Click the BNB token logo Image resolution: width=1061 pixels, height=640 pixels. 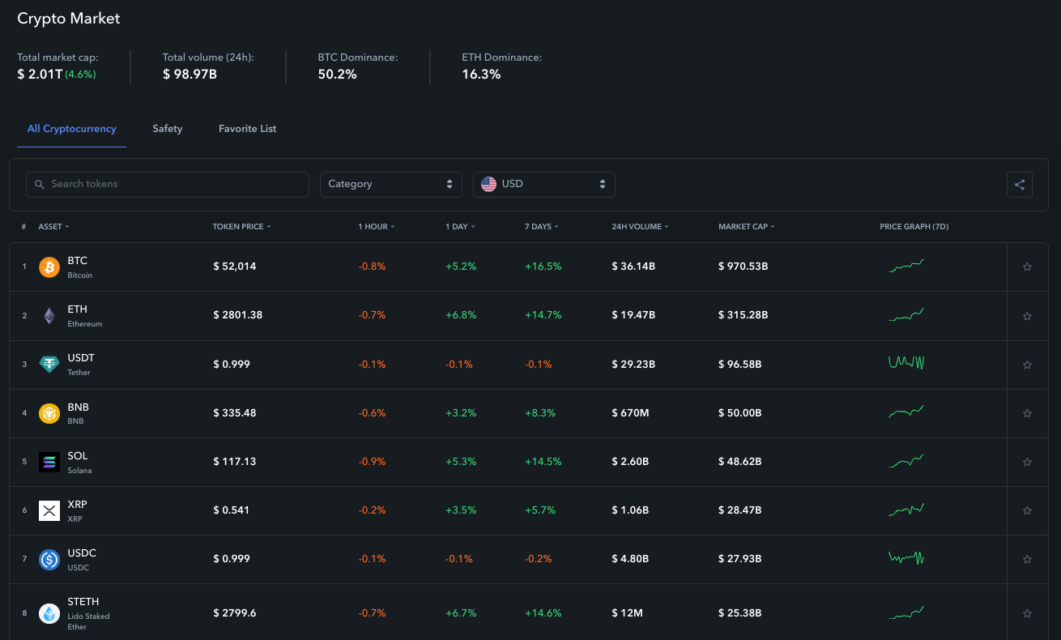[49, 413]
